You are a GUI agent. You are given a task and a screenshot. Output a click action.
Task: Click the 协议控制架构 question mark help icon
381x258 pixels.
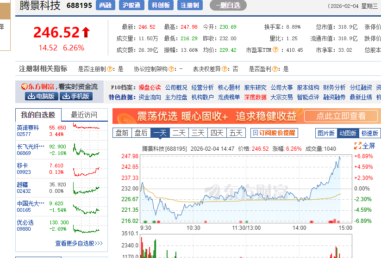pos(171,69)
